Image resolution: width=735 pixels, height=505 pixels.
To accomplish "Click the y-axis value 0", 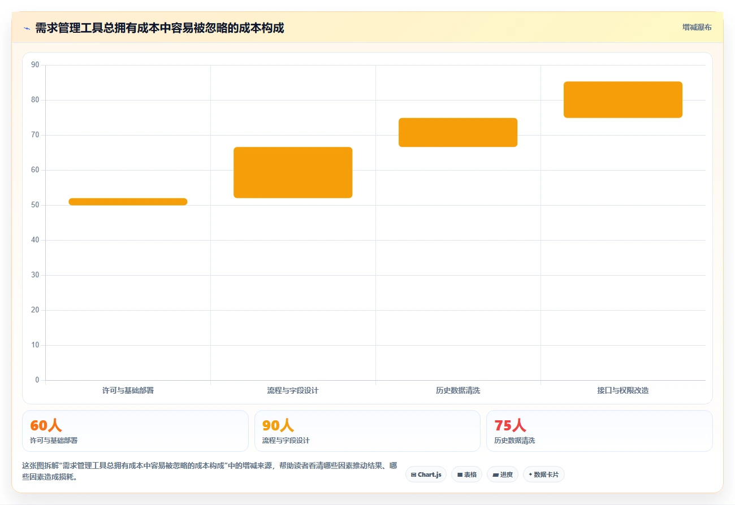I will [37, 380].
